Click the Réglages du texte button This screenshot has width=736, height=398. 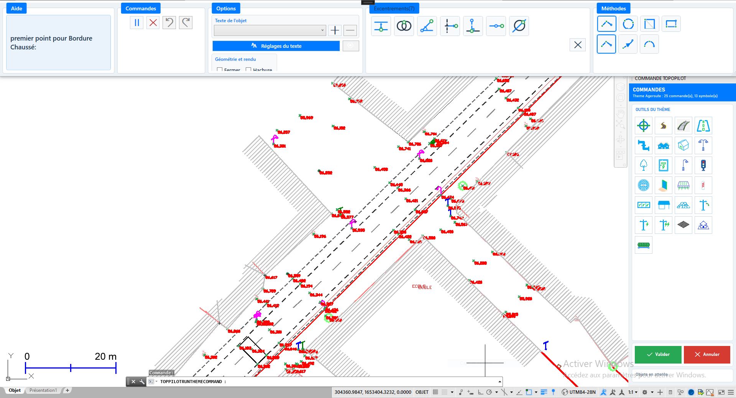click(276, 46)
